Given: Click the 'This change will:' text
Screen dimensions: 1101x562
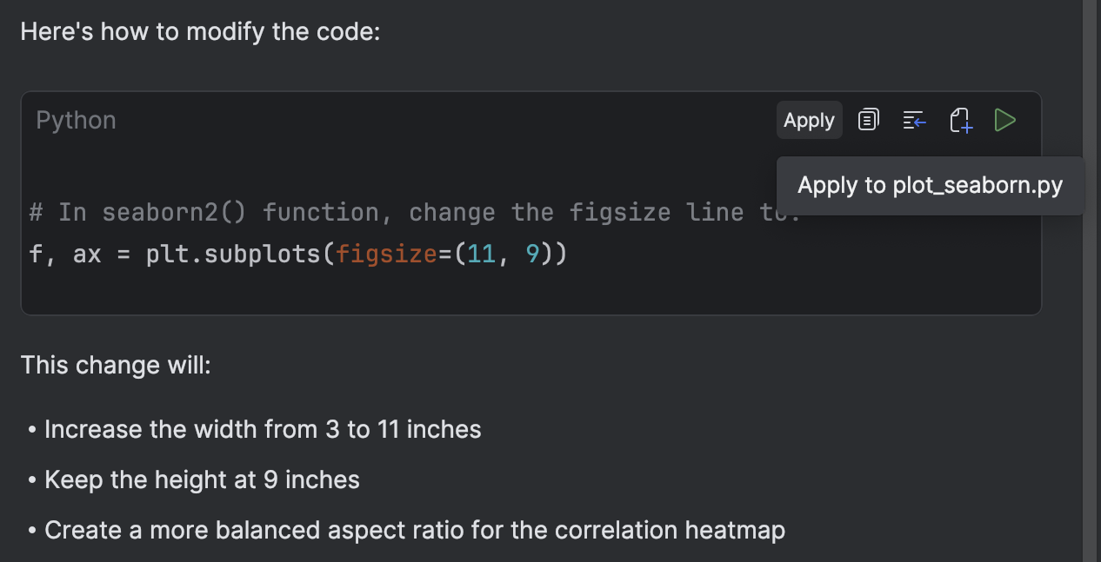Looking at the screenshot, I should pyautogui.click(x=116, y=365).
